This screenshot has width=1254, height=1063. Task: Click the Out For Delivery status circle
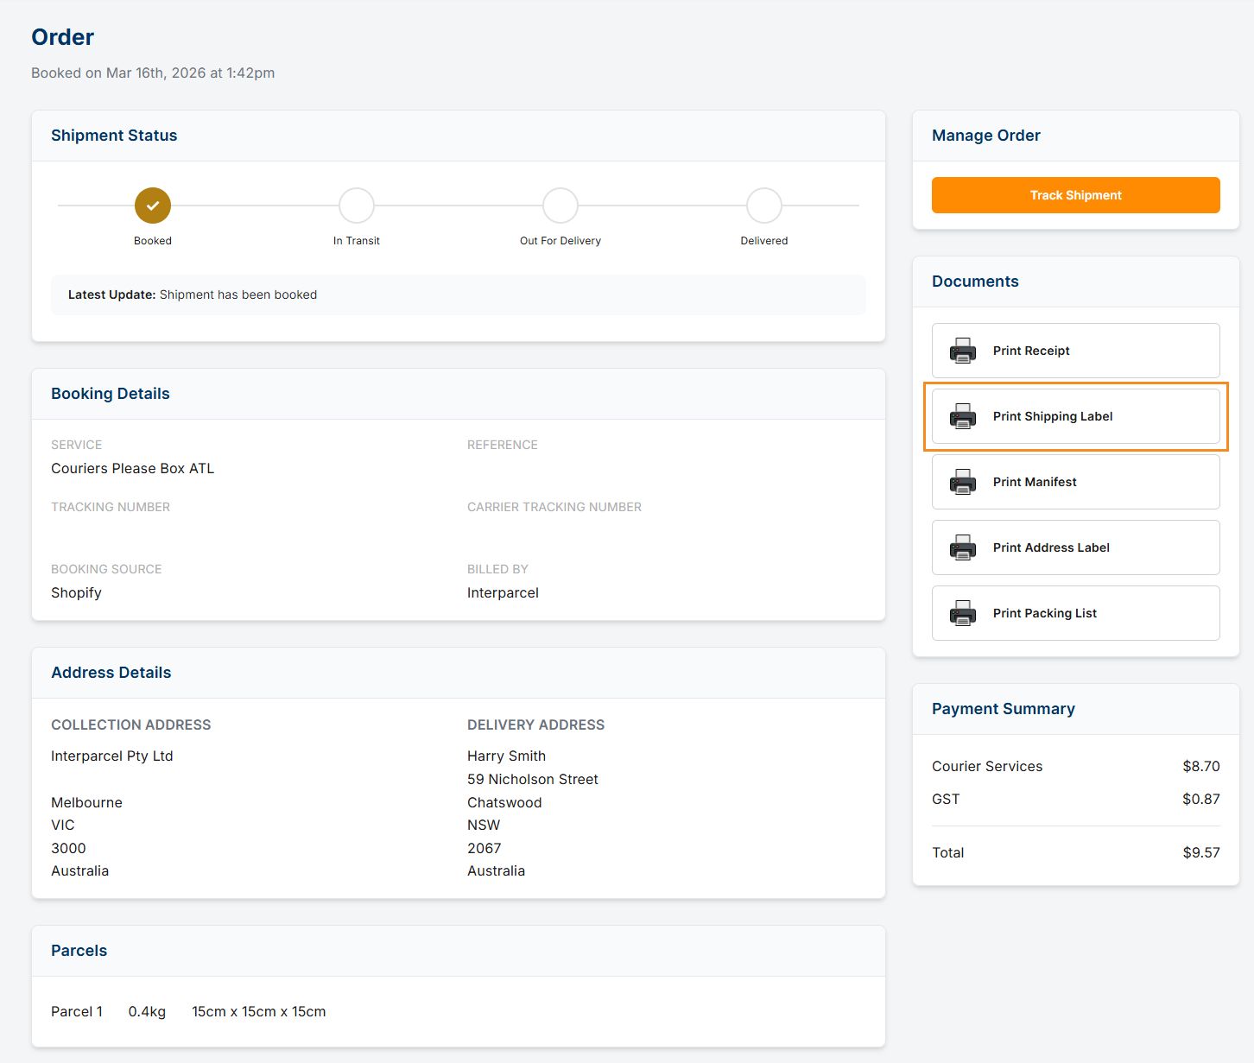pyautogui.click(x=560, y=206)
